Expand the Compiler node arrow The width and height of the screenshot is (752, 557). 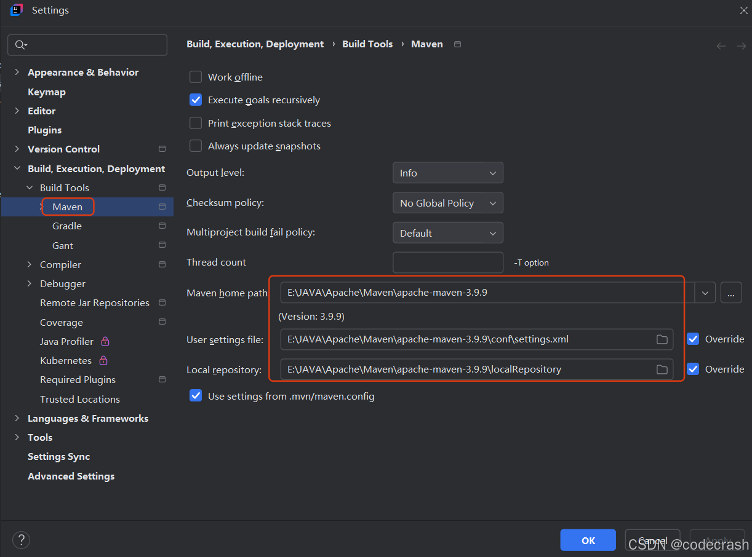click(30, 264)
